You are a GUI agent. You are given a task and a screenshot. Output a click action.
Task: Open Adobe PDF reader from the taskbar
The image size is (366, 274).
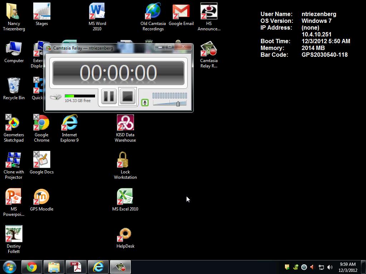[76, 267]
